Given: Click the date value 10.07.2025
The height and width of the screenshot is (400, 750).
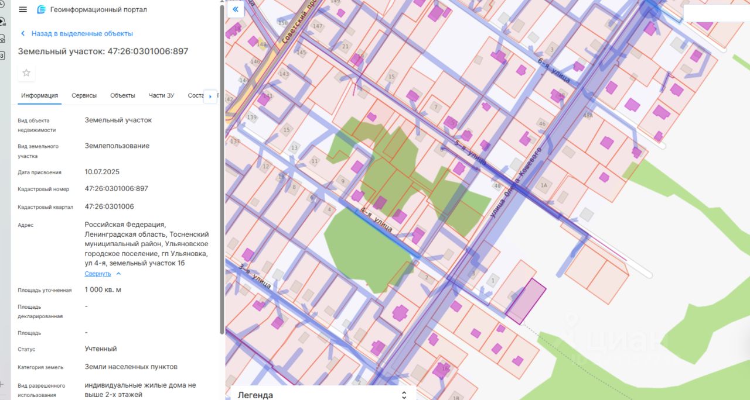Looking at the screenshot, I should pos(102,171).
